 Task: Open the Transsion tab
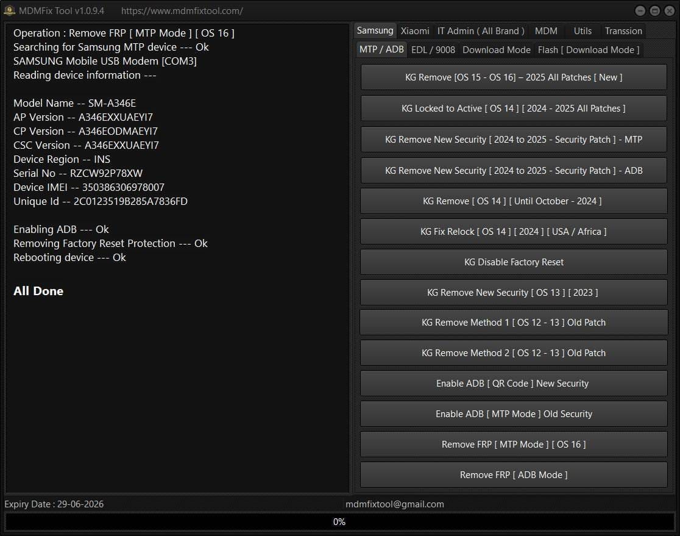(623, 30)
